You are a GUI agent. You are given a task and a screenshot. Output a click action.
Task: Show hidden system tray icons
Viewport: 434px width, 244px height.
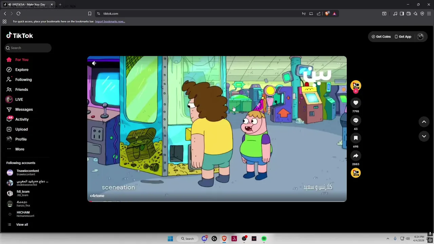[388, 239]
